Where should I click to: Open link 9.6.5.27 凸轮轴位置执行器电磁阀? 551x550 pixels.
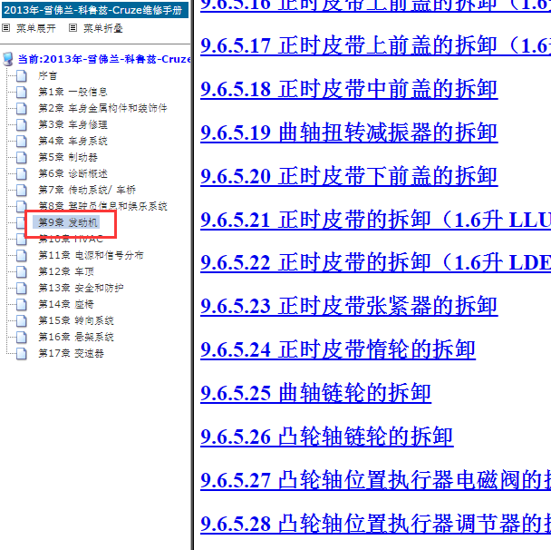(375, 480)
